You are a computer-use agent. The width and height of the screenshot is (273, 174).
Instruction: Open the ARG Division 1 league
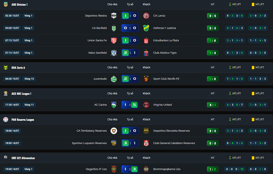[x=19, y=5]
